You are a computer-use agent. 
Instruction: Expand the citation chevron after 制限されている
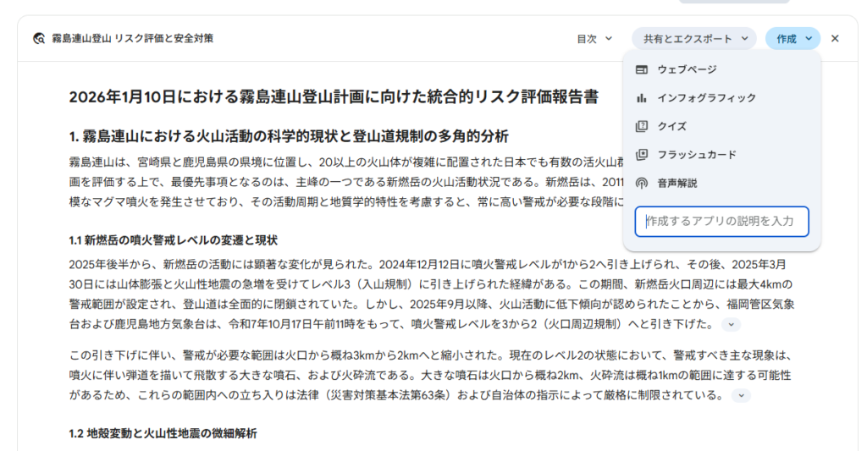pyautogui.click(x=741, y=395)
